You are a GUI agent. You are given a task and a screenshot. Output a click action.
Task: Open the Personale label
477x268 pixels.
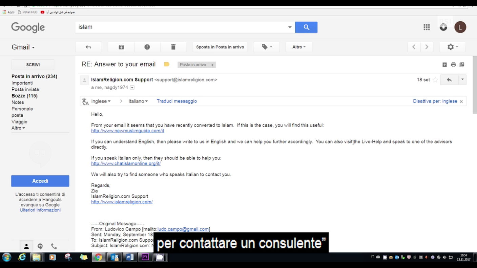click(22, 109)
